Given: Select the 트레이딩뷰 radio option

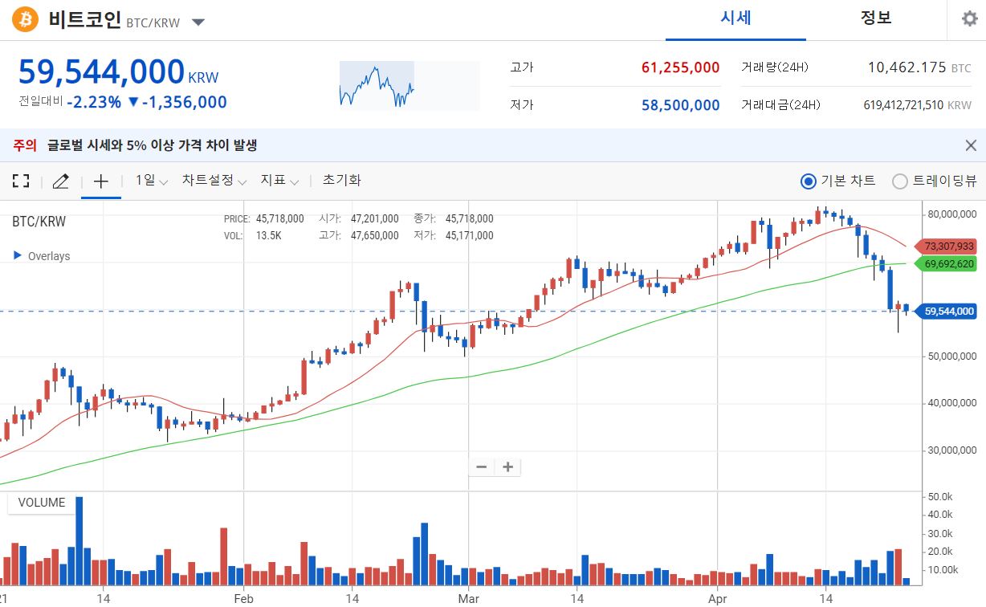Looking at the screenshot, I should (x=935, y=181).
